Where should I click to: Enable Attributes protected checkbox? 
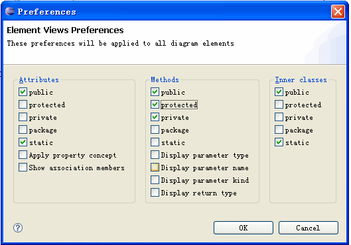pyautogui.click(x=23, y=105)
